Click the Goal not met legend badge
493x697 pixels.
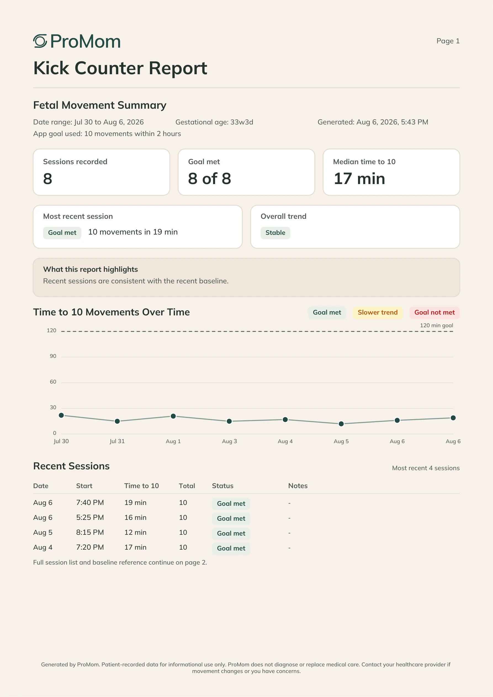coord(434,312)
